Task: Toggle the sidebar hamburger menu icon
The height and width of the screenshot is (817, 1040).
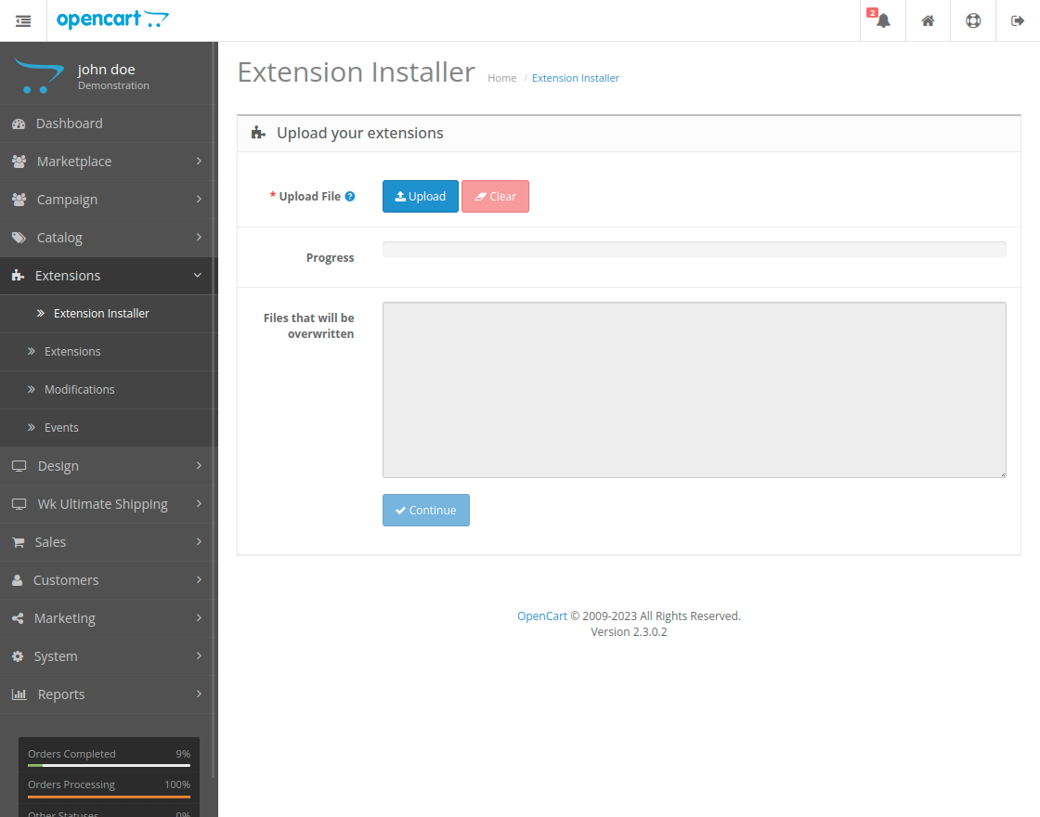Action: click(x=23, y=20)
